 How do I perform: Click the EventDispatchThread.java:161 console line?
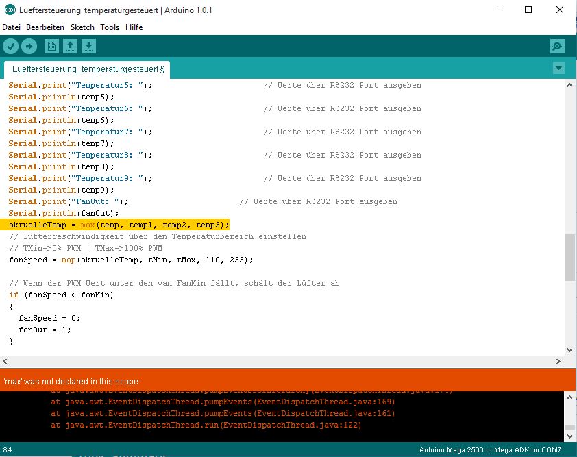pos(223,413)
